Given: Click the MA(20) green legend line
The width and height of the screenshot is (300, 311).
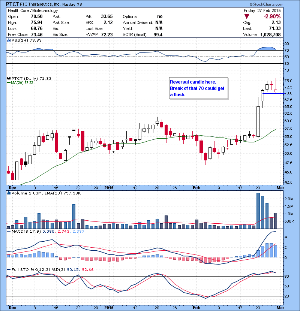Looking at the screenshot, I should [x=9, y=83].
